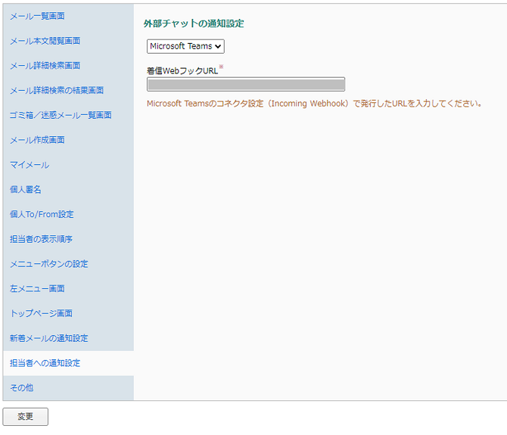Switch to メール作成画面 settings
The image size is (507, 435).
point(37,140)
